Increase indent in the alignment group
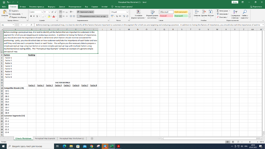The height and width of the screenshot is (149, 265). [74, 16]
